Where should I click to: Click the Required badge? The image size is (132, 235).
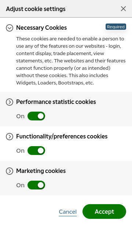point(116,27)
